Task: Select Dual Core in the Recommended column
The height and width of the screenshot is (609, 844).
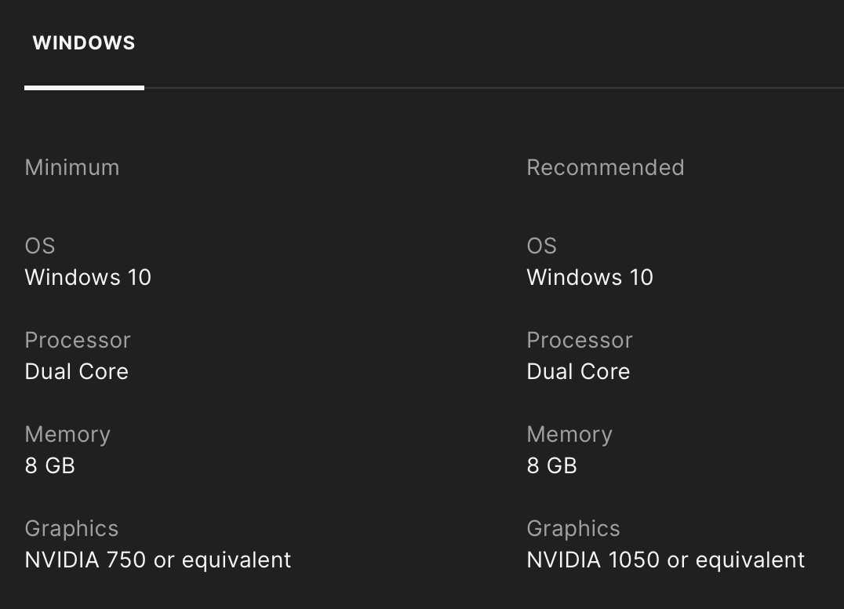Action: tap(578, 371)
